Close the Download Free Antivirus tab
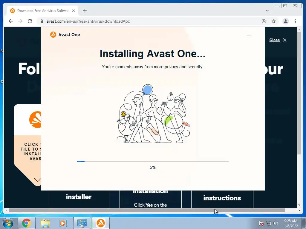 tap(74, 11)
